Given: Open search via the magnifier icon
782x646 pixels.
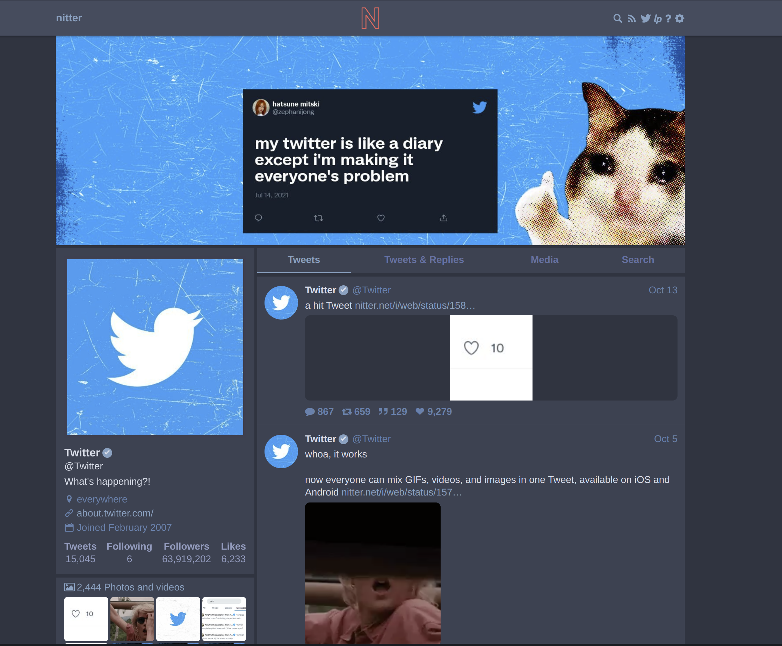Looking at the screenshot, I should (x=617, y=18).
